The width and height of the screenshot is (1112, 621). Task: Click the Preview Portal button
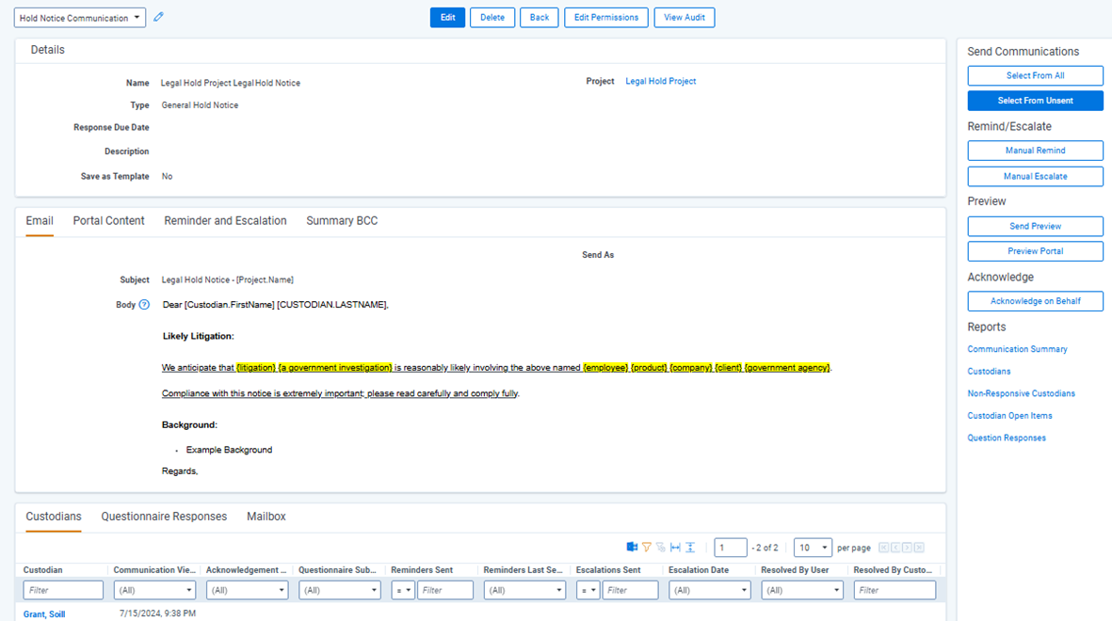1036,251
